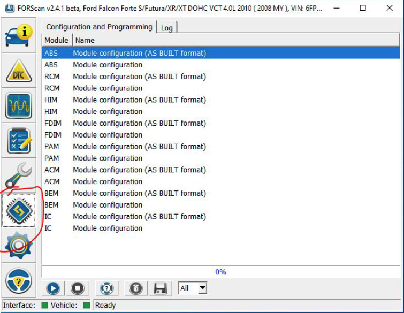Select the plain BEM Module configuration row
The image size is (404, 313).
coord(221,205)
